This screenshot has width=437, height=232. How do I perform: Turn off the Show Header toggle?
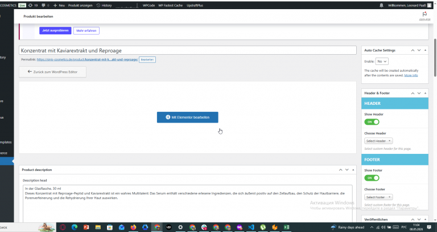click(372, 122)
